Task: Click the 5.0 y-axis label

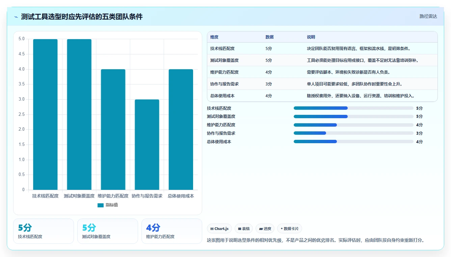Action: (22, 39)
